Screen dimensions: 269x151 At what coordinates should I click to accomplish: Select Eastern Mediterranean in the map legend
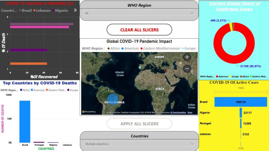pos(160,48)
